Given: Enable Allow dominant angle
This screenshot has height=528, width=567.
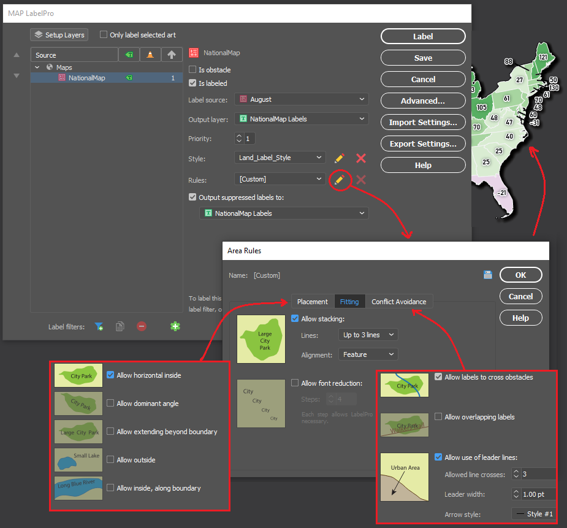Looking at the screenshot, I should coord(110,404).
